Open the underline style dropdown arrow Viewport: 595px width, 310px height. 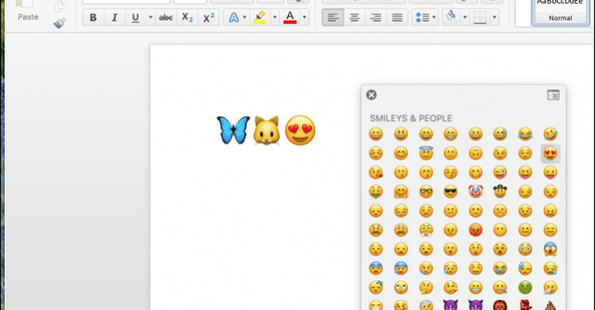click(150, 18)
